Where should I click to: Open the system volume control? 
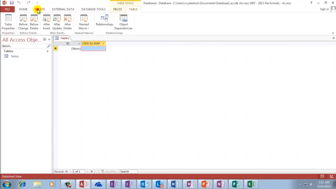(311, 184)
